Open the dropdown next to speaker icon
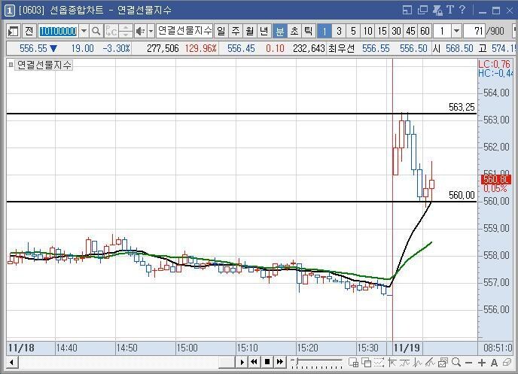 point(151,32)
